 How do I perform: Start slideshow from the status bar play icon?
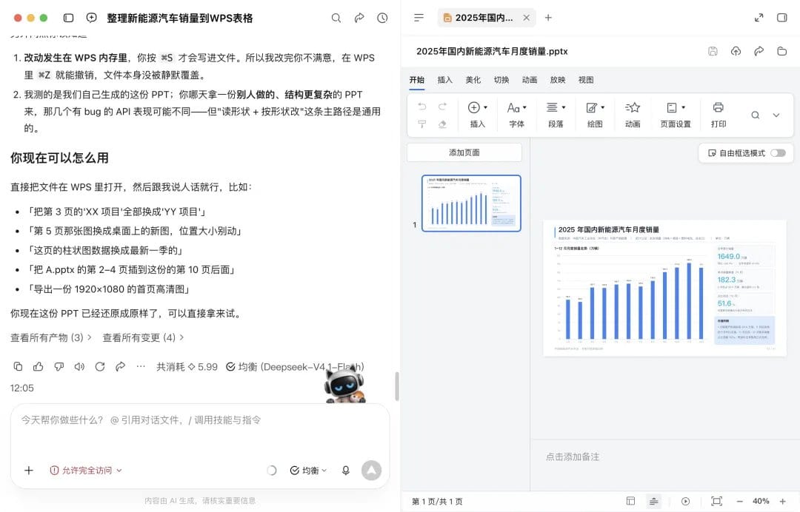(x=686, y=502)
